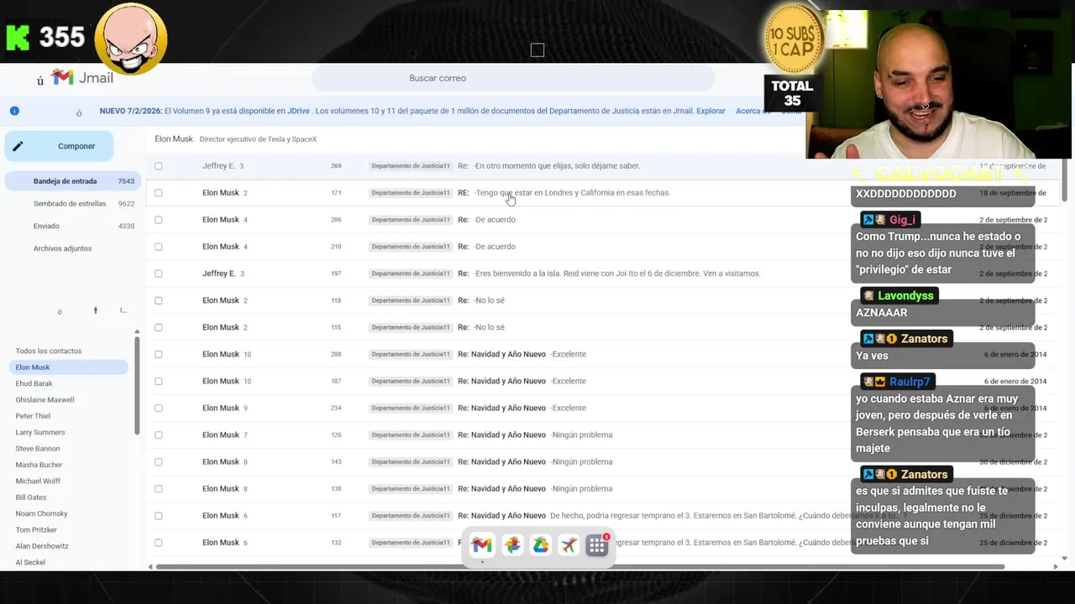The height and width of the screenshot is (604, 1075).
Task: Select checkbox for Elon Musk email 119
Action: [158, 300]
